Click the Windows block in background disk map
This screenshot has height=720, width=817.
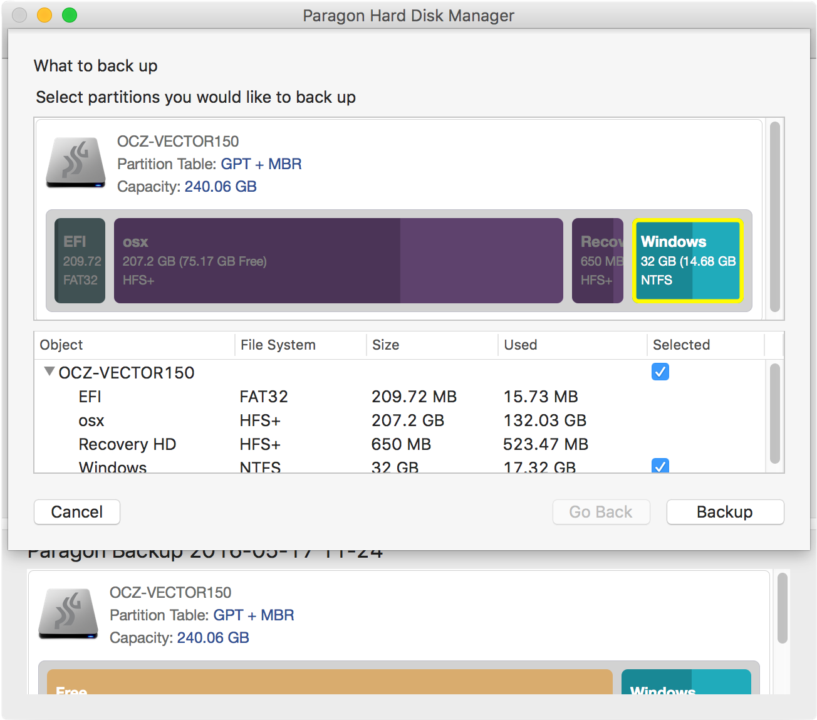(x=686, y=682)
